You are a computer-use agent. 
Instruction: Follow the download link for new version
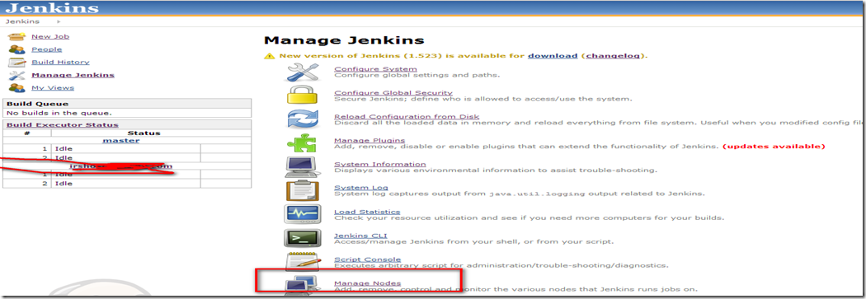[553, 56]
